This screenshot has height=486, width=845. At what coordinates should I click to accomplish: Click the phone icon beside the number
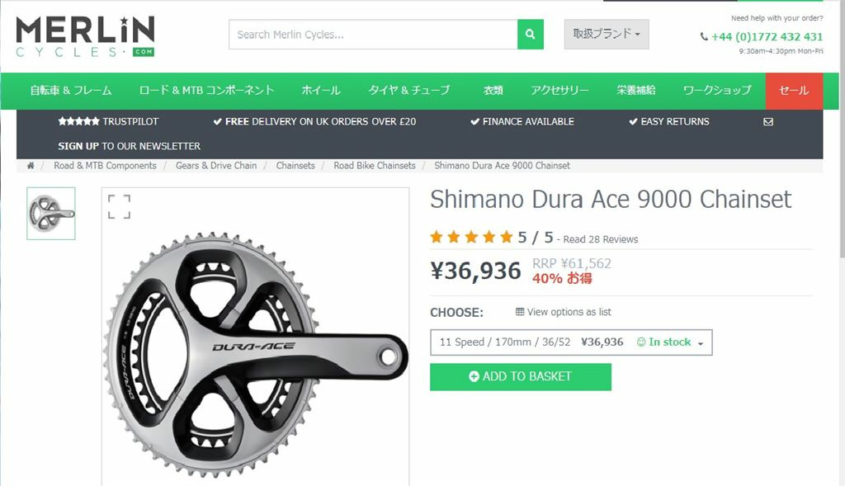point(704,36)
